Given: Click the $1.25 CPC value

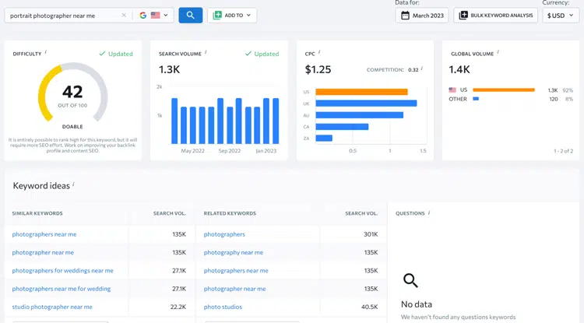Looking at the screenshot, I should click(x=318, y=69).
